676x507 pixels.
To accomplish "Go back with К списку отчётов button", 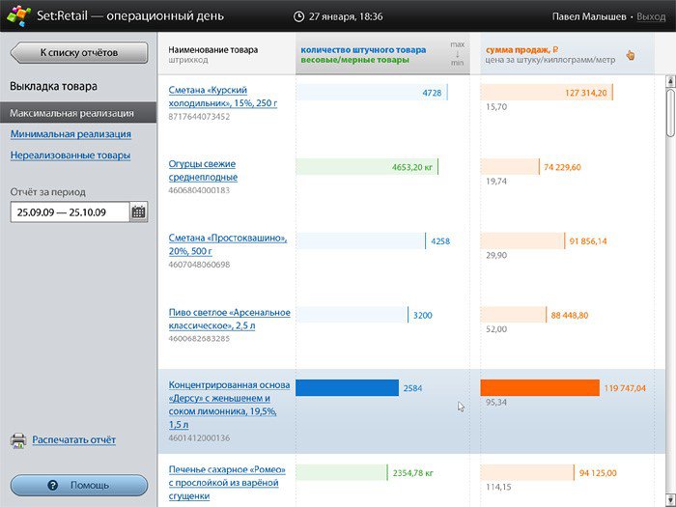I will [79, 52].
